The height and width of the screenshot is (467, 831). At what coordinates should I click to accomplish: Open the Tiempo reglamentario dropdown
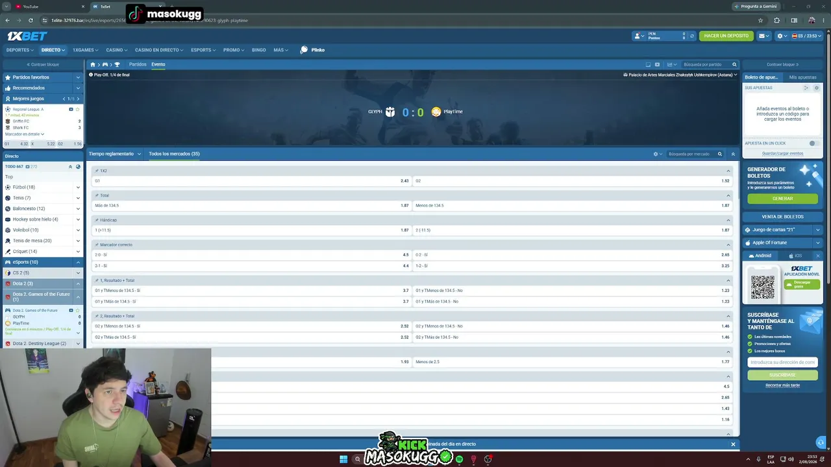pos(115,154)
